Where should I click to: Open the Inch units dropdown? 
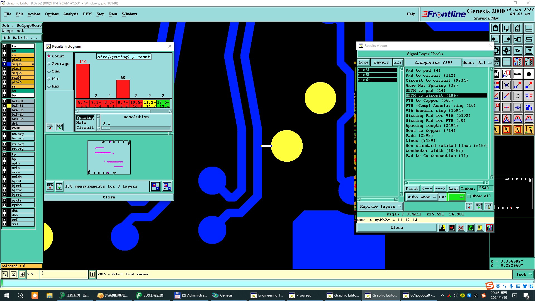click(x=524, y=274)
